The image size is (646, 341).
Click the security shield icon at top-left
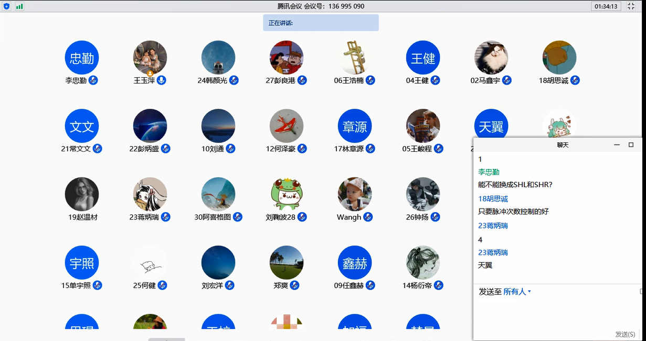(x=7, y=6)
